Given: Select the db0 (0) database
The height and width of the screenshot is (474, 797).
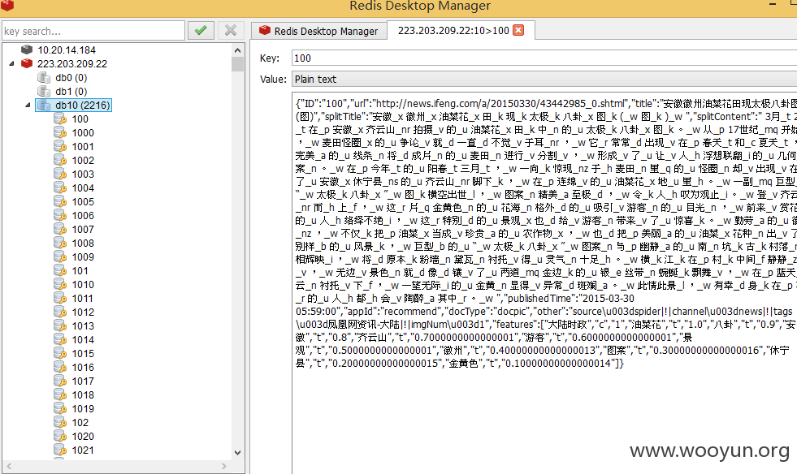Looking at the screenshot, I should (71, 78).
